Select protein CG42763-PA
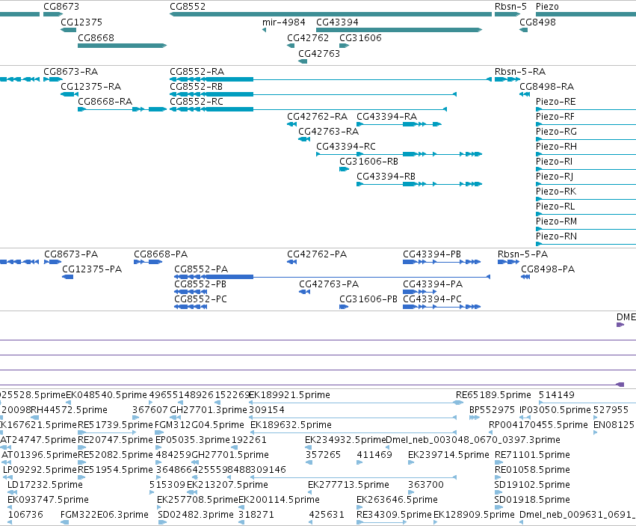This screenshot has width=636, height=526. pyautogui.click(x=329, y=284)
